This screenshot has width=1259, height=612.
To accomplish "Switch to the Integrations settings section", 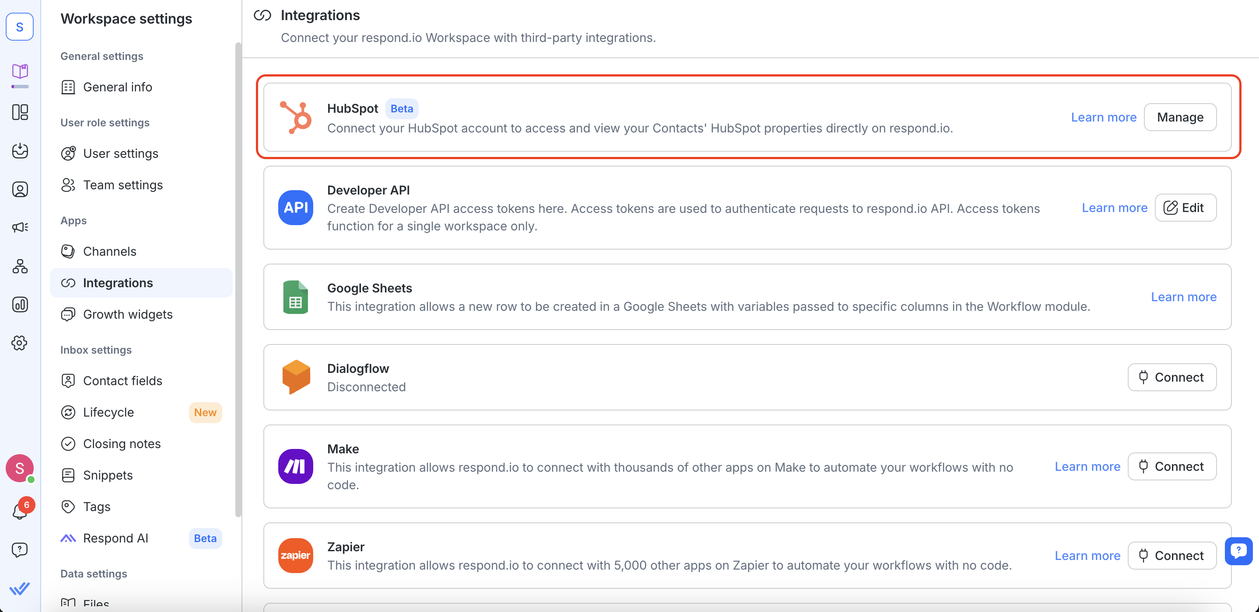I will coord(118,283).
